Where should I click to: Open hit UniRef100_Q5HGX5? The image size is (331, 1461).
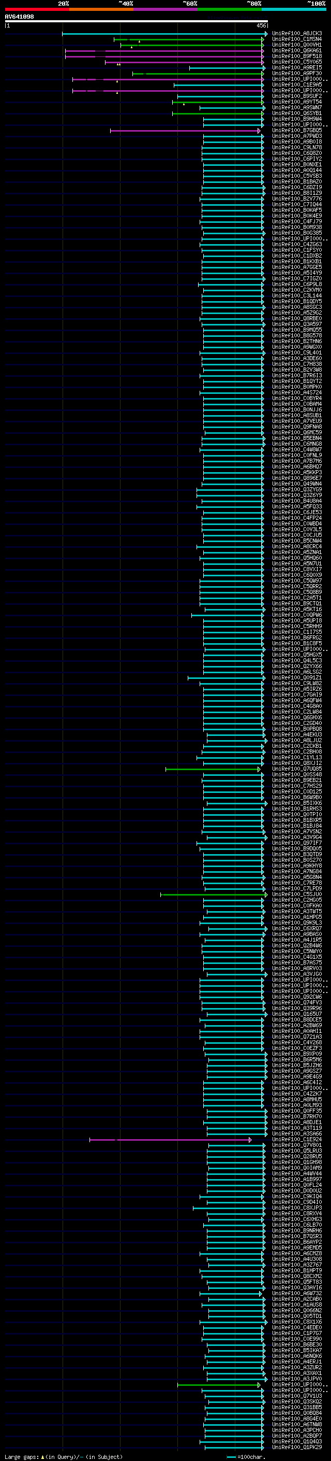297,655
